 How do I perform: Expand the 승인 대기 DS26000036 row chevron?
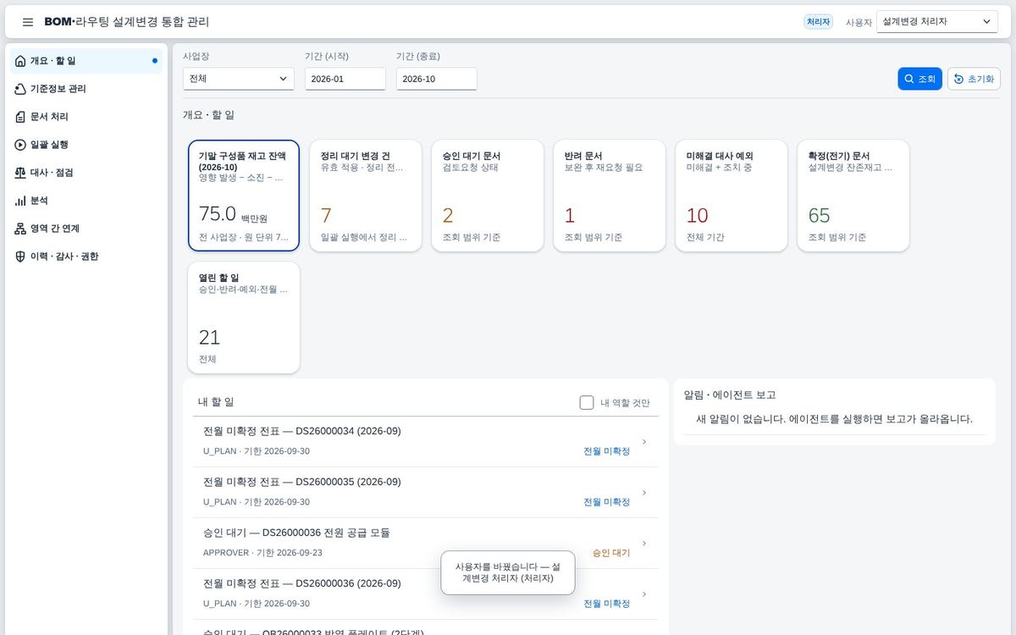(644, 543)
